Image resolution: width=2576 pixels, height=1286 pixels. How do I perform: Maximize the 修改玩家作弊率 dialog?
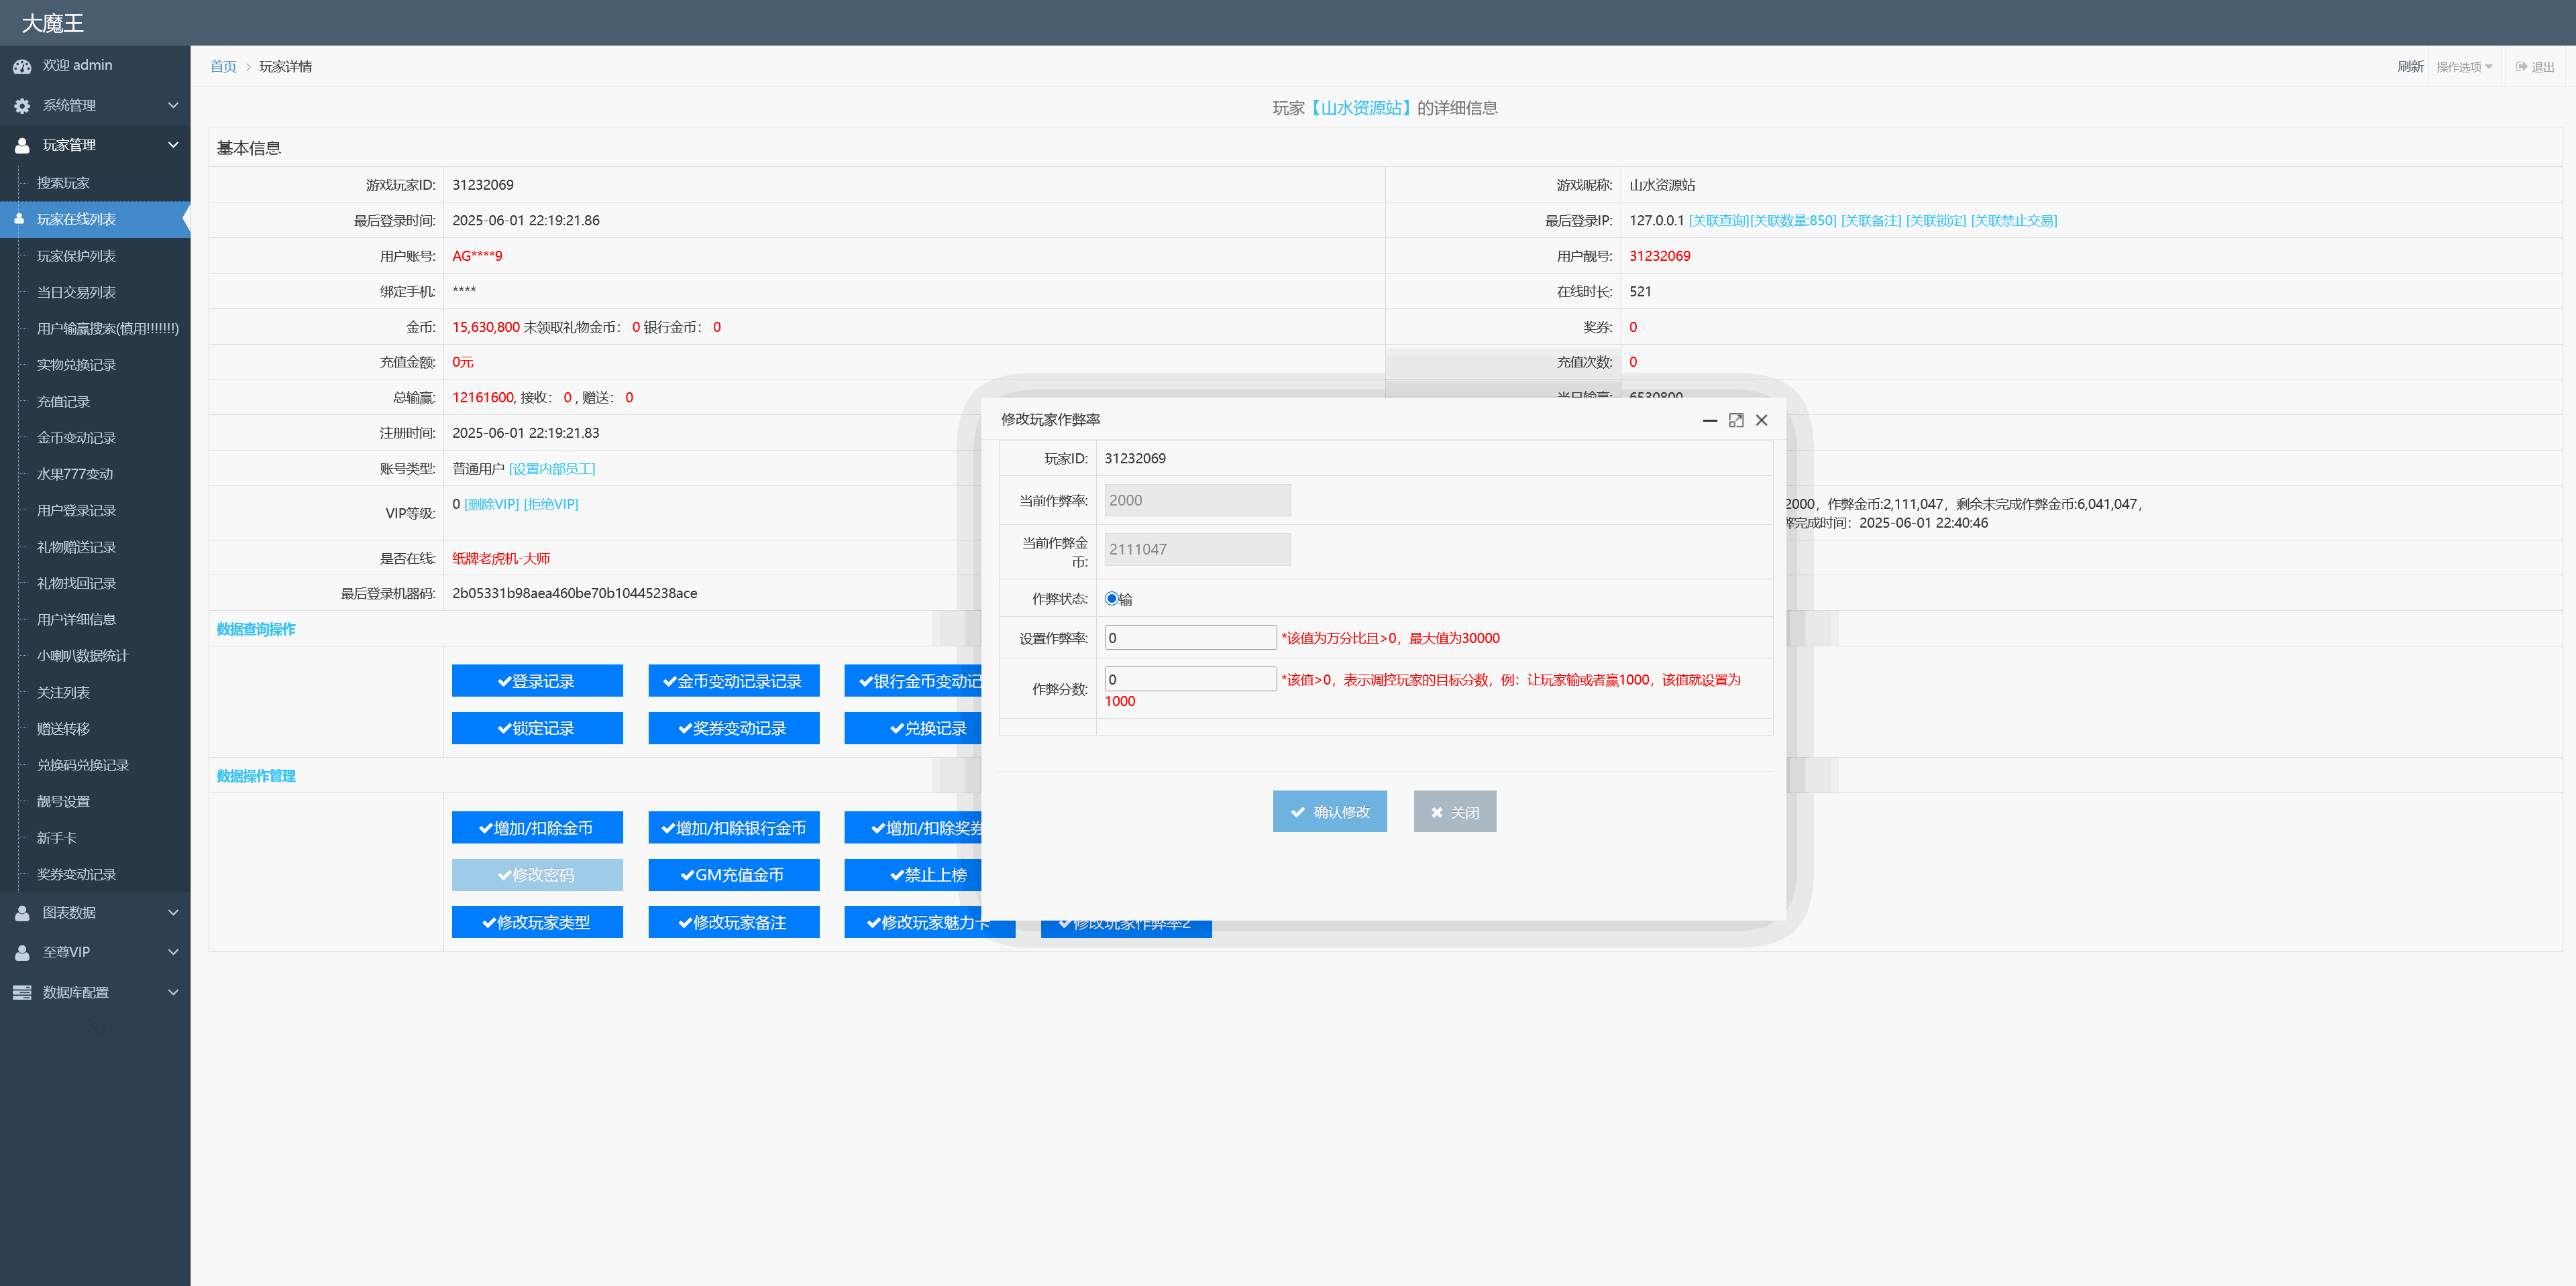1736,420
